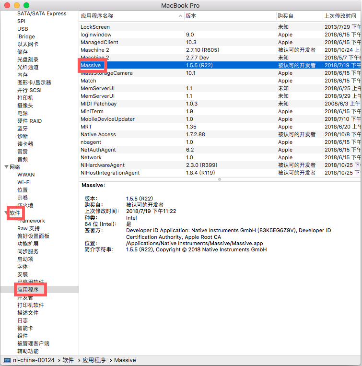362x366 pixels.
Task: Select the loginwindow application row
Action: coord(220,35)
